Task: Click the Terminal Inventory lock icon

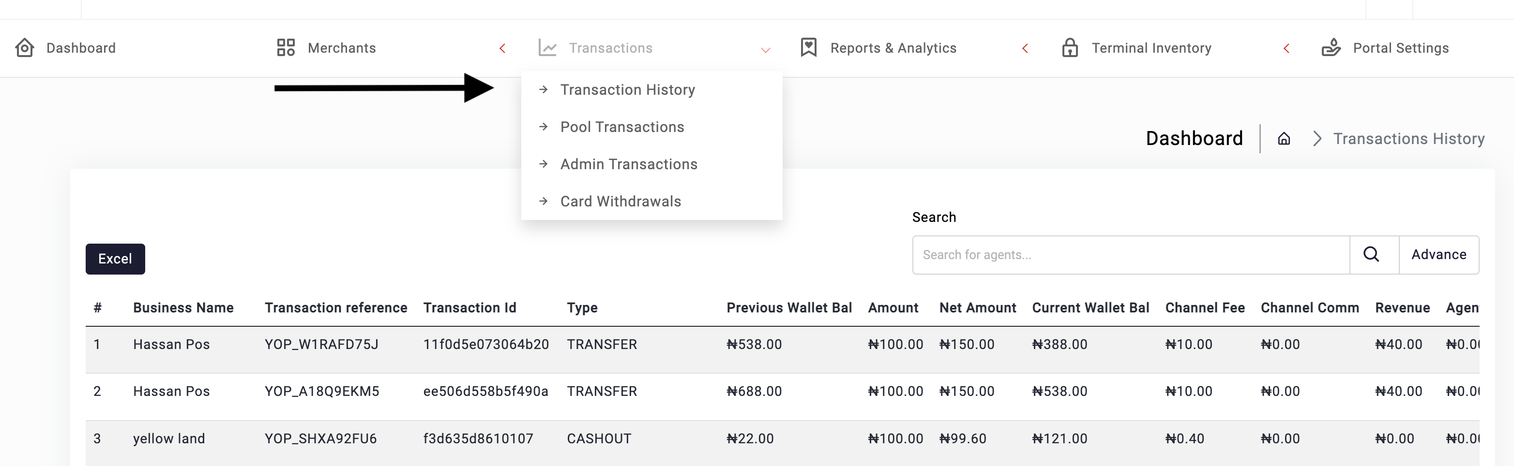Action: tap(1070, 47)
